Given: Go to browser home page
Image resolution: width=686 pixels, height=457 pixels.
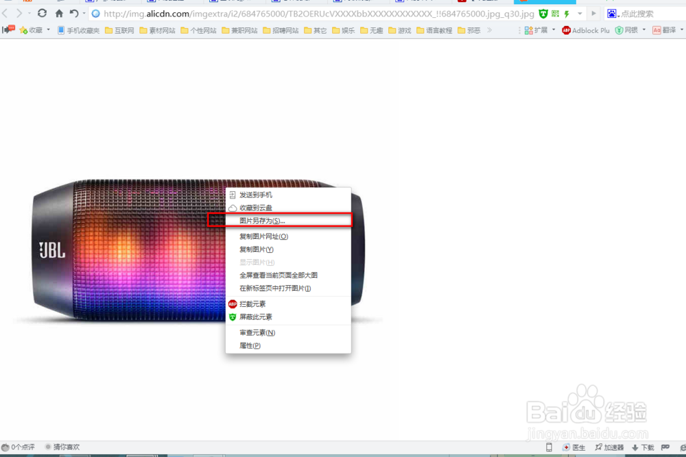Looking at the screenshot, I should pyautogui.click(x=59, y=12).
